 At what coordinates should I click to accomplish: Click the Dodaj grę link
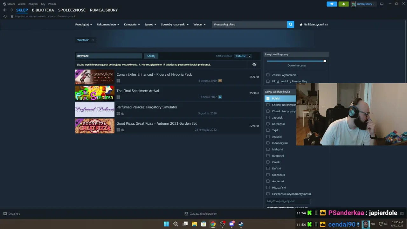[x=14, y=214]
